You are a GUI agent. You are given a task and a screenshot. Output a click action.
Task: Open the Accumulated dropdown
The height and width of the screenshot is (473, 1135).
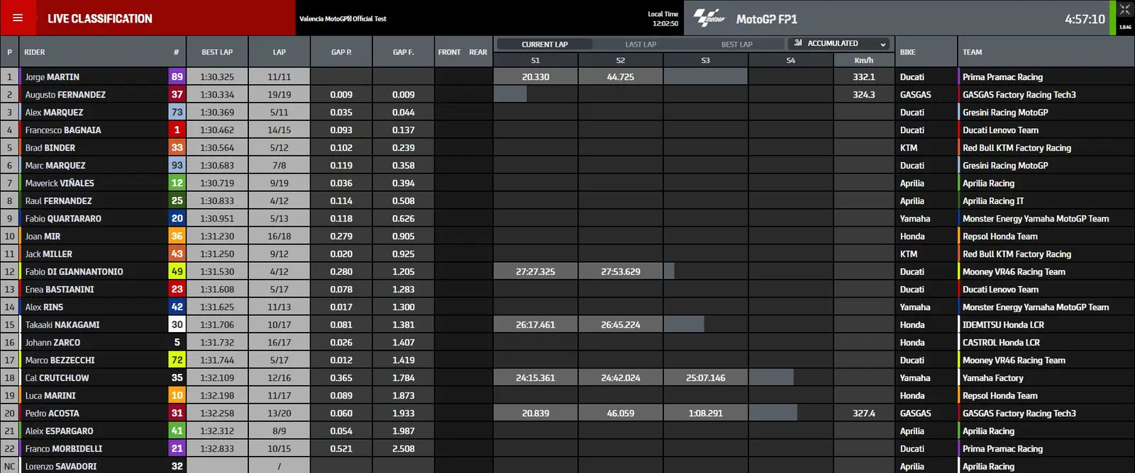838,44
